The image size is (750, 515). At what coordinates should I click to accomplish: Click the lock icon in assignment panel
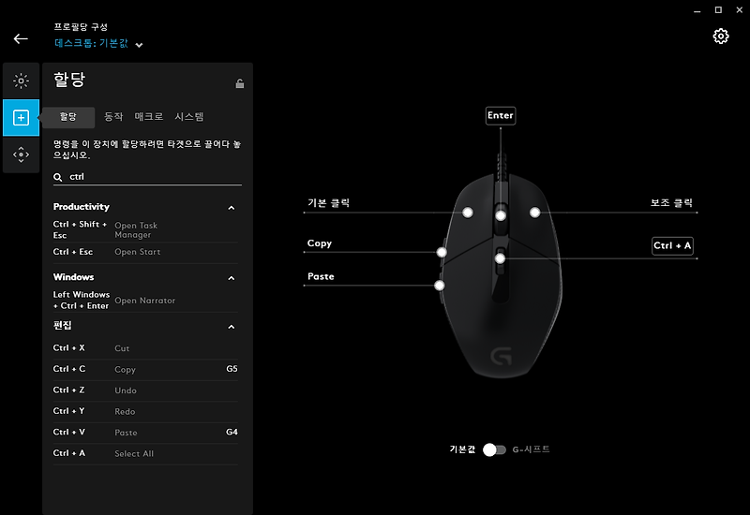[x=240, y=83]
